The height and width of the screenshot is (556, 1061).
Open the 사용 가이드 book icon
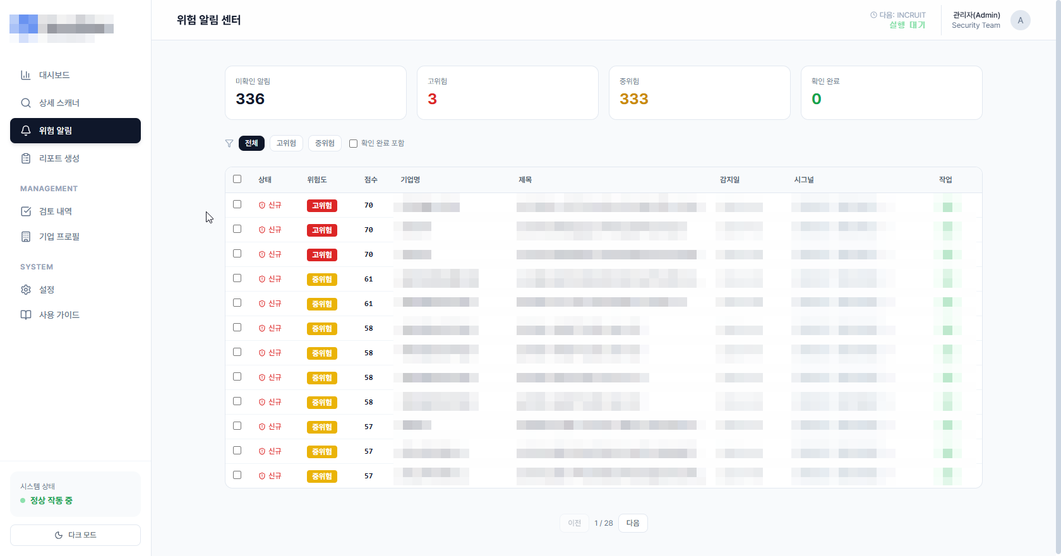coord(26,315)
